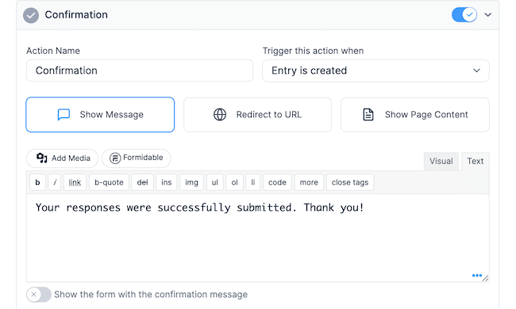Click the document icon for Show Page Content
This screenshot has height=309, width=516.
(368, 115)
